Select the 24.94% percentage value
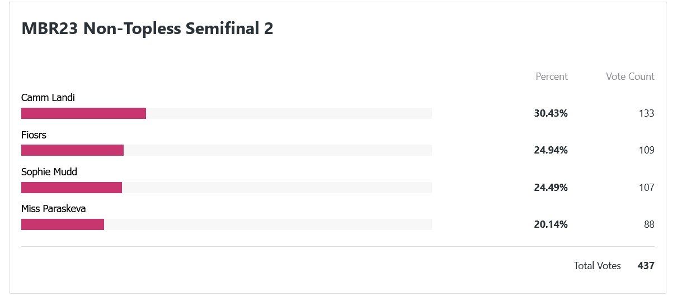The image size is (677, 297). [551, 150]
